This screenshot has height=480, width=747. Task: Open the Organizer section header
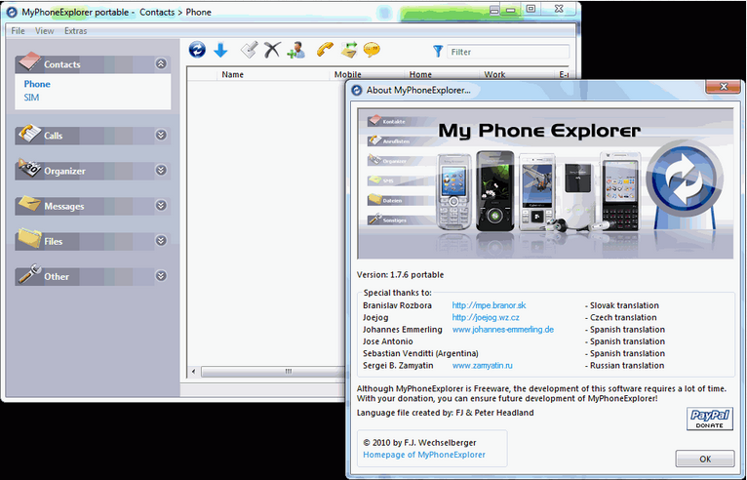point(93,171)
